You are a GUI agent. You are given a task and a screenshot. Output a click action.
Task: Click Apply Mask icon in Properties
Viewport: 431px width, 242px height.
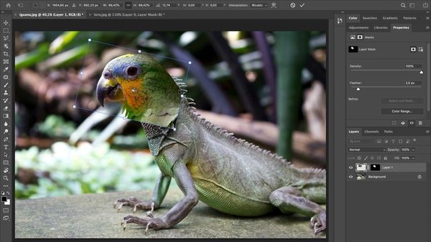(403, 123)
